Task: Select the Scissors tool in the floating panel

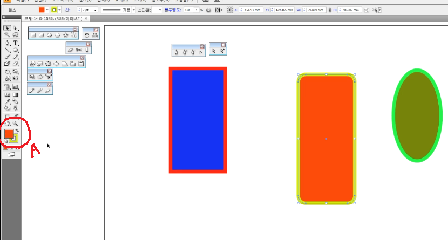Action: coord(79,50)
